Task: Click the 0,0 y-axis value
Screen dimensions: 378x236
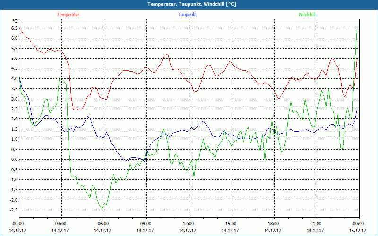Action: tap(15, 160)
